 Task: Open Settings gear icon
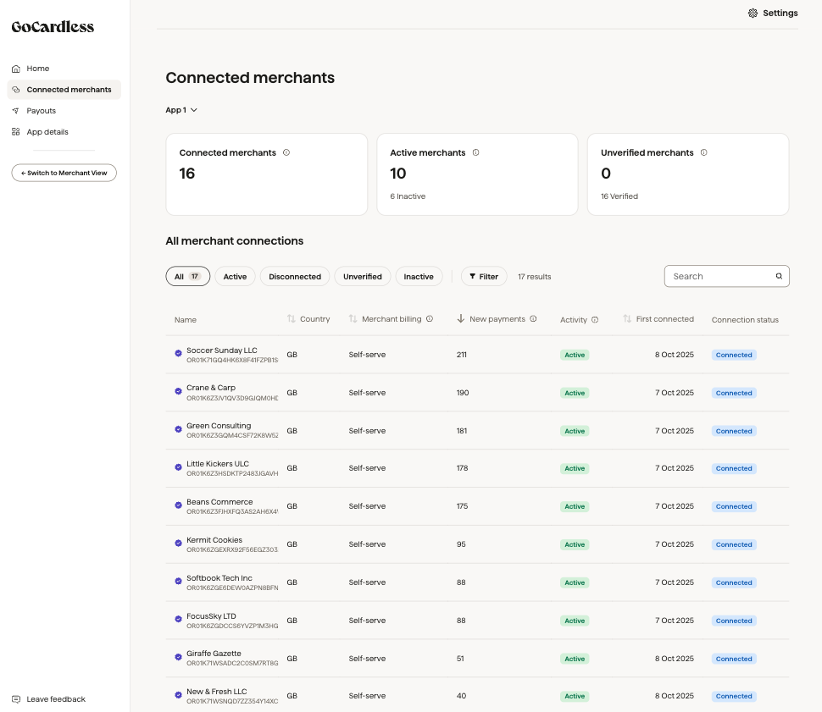753,13
